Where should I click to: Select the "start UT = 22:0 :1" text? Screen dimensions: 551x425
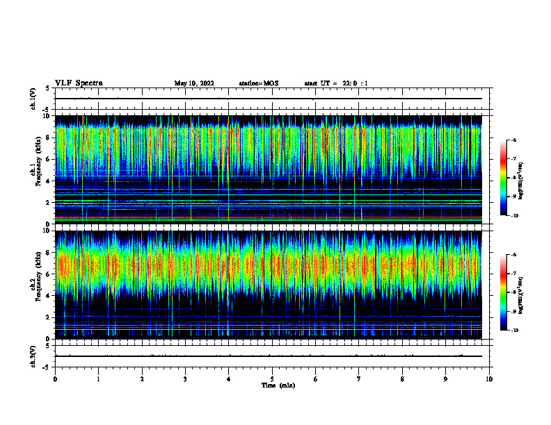pyautogui.click(x=336, y=83)
